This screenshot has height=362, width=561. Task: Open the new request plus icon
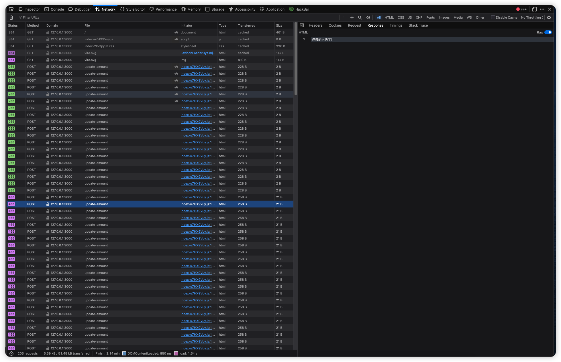[x=352, y=17]
